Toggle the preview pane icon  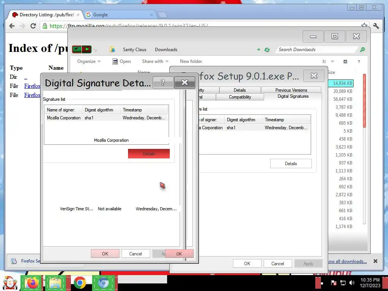346,62
